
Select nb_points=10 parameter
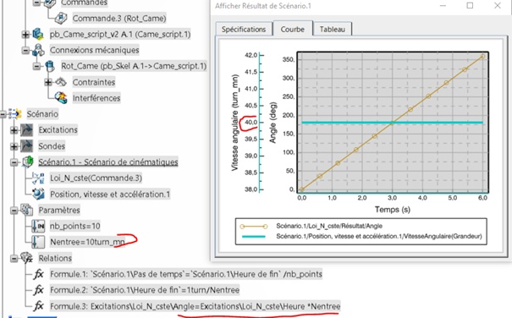[74, 226]
